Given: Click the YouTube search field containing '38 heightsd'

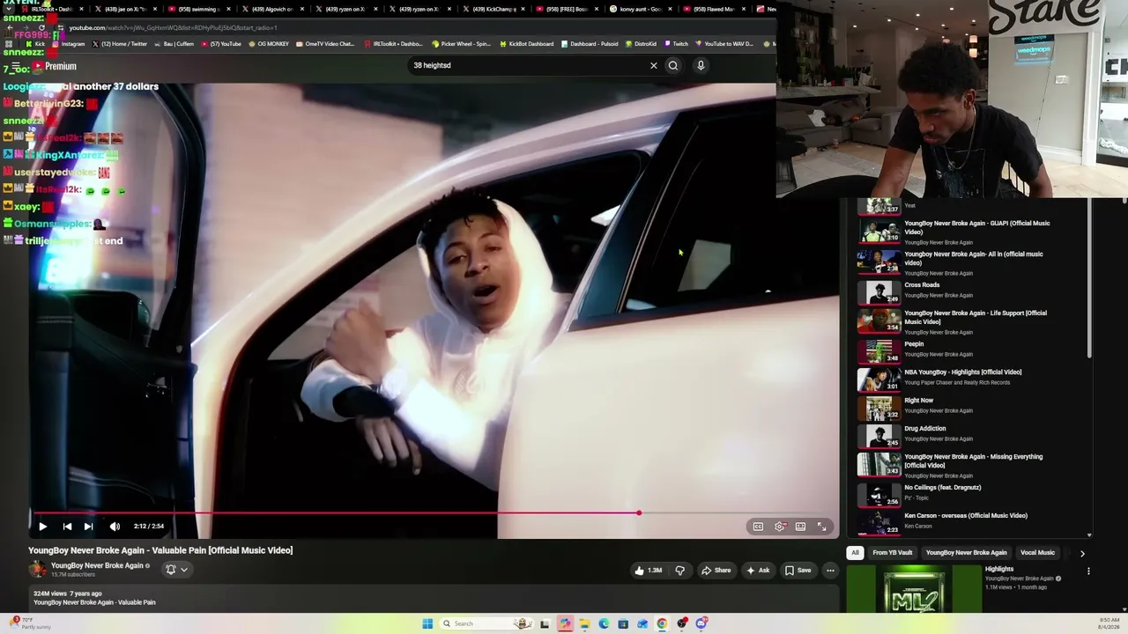Looking at the screenshot, I should pyautogui.click(x=529, y=65).
